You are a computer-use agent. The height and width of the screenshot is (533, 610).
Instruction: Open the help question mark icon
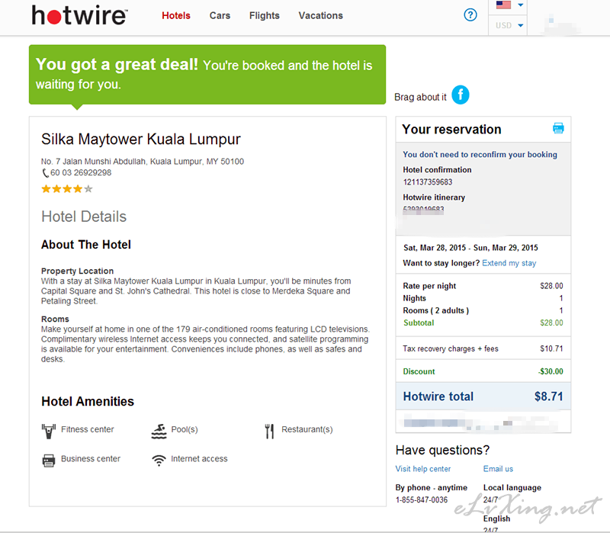point(470,15)
